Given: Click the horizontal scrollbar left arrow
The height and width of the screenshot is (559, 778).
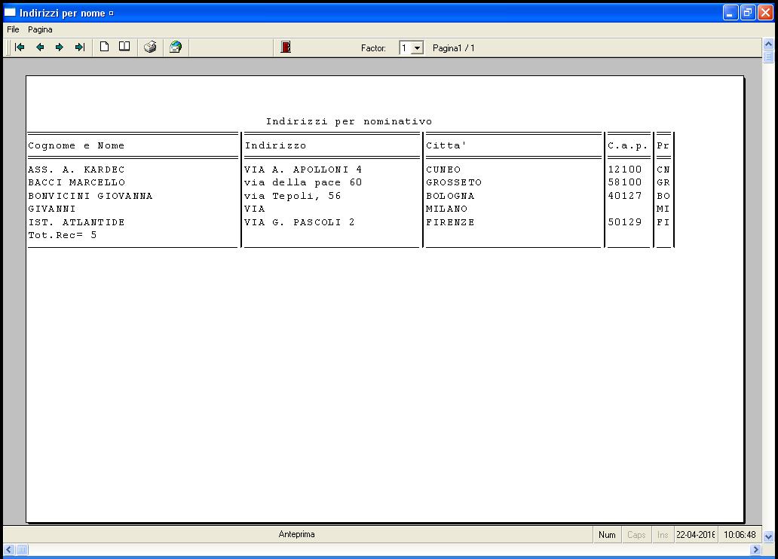Looking at the screenshot, I should click(x=9, y=549).
